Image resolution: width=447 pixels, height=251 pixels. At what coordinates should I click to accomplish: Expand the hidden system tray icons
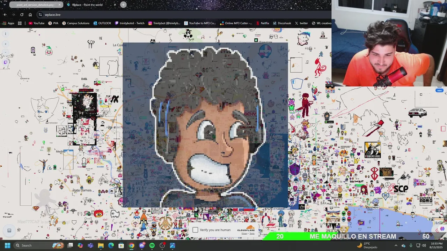pyautogui.click(x=396, y=245)
